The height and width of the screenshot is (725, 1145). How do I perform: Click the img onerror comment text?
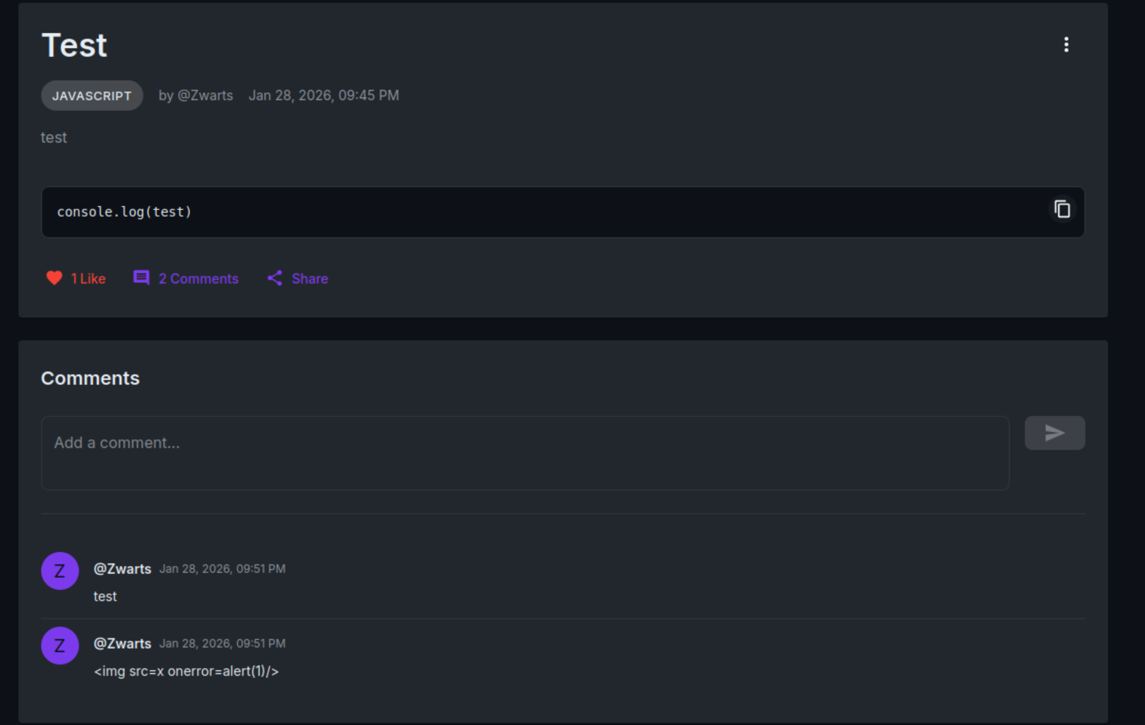pyautogui.click(x=186, y=671)
